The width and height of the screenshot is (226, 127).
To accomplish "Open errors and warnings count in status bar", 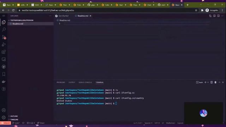I will (x=31, y=123).
